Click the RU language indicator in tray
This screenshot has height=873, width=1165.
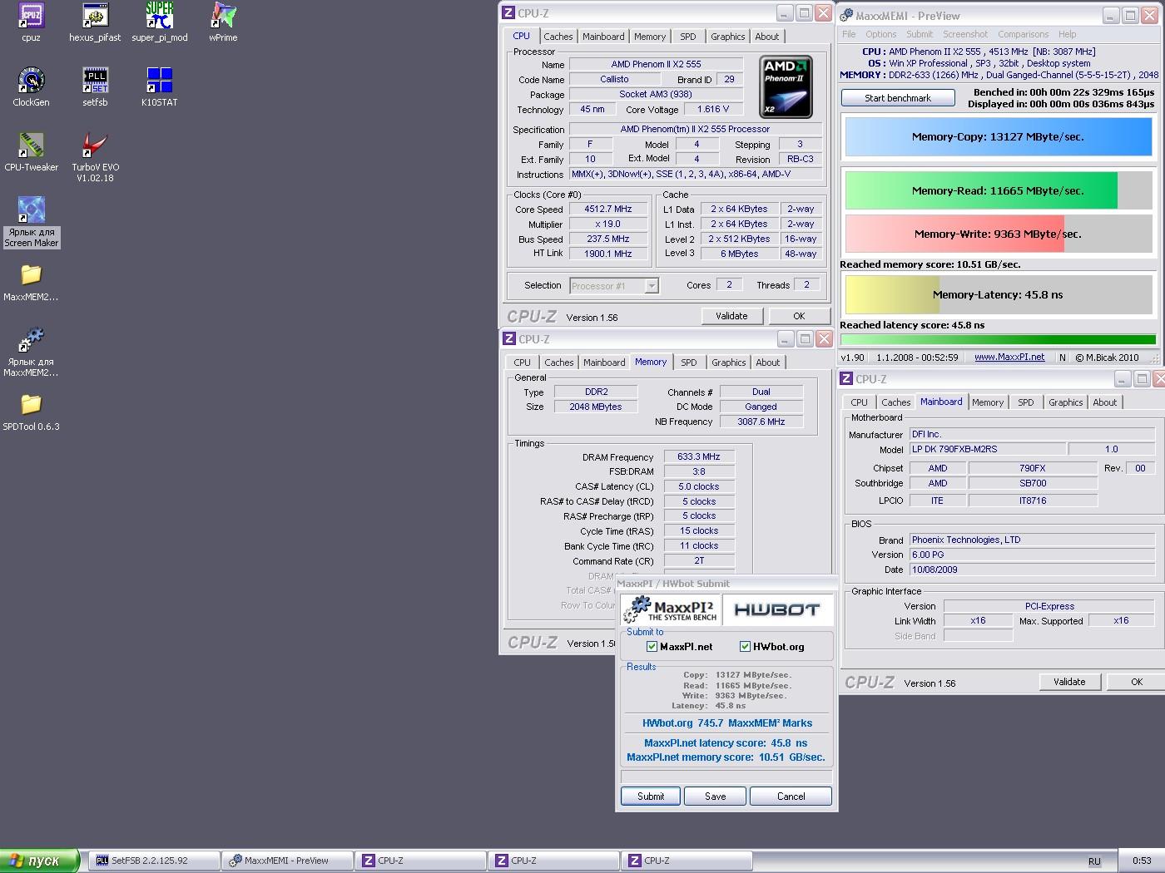(1094, 861)
